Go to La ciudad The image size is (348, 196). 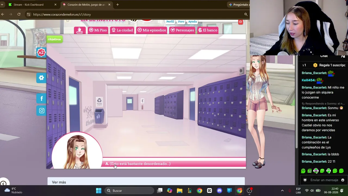coord(122,30)
